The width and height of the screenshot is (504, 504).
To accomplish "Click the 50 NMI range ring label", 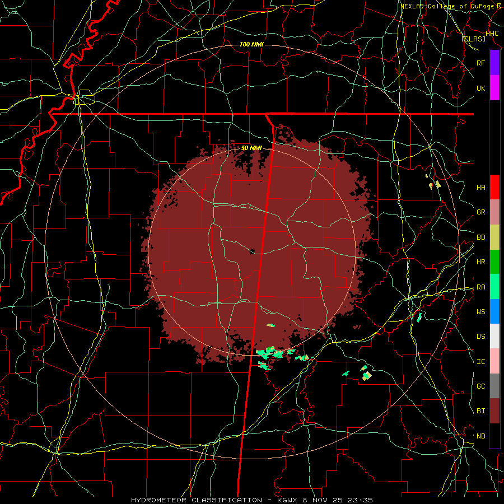I will click(x=251, y=148).
